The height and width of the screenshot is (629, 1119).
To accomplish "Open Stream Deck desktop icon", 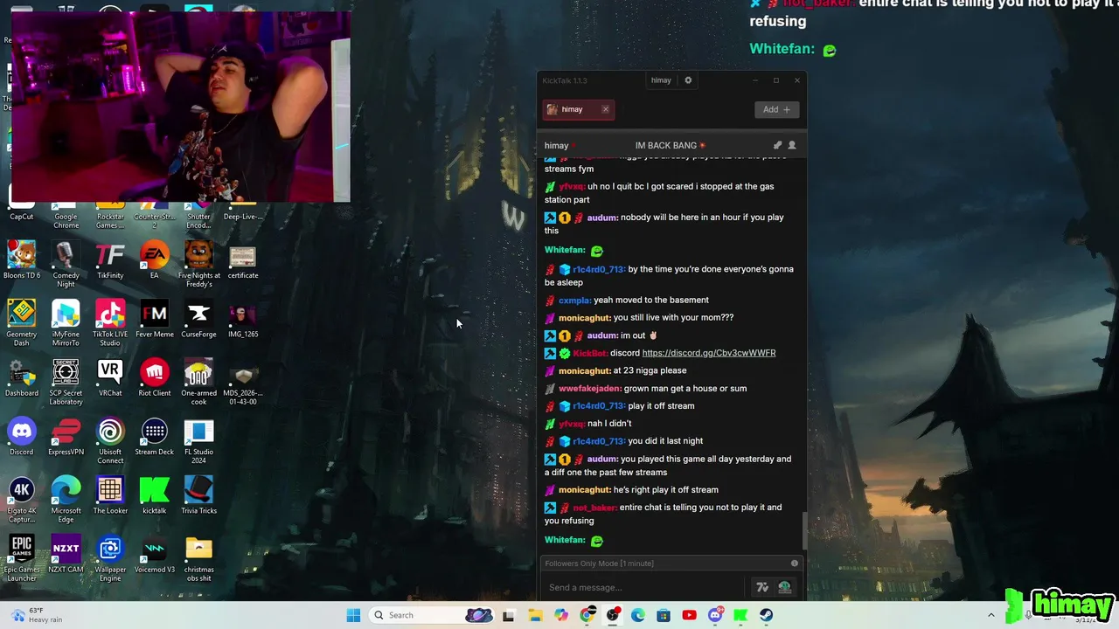I will point(154,437).
